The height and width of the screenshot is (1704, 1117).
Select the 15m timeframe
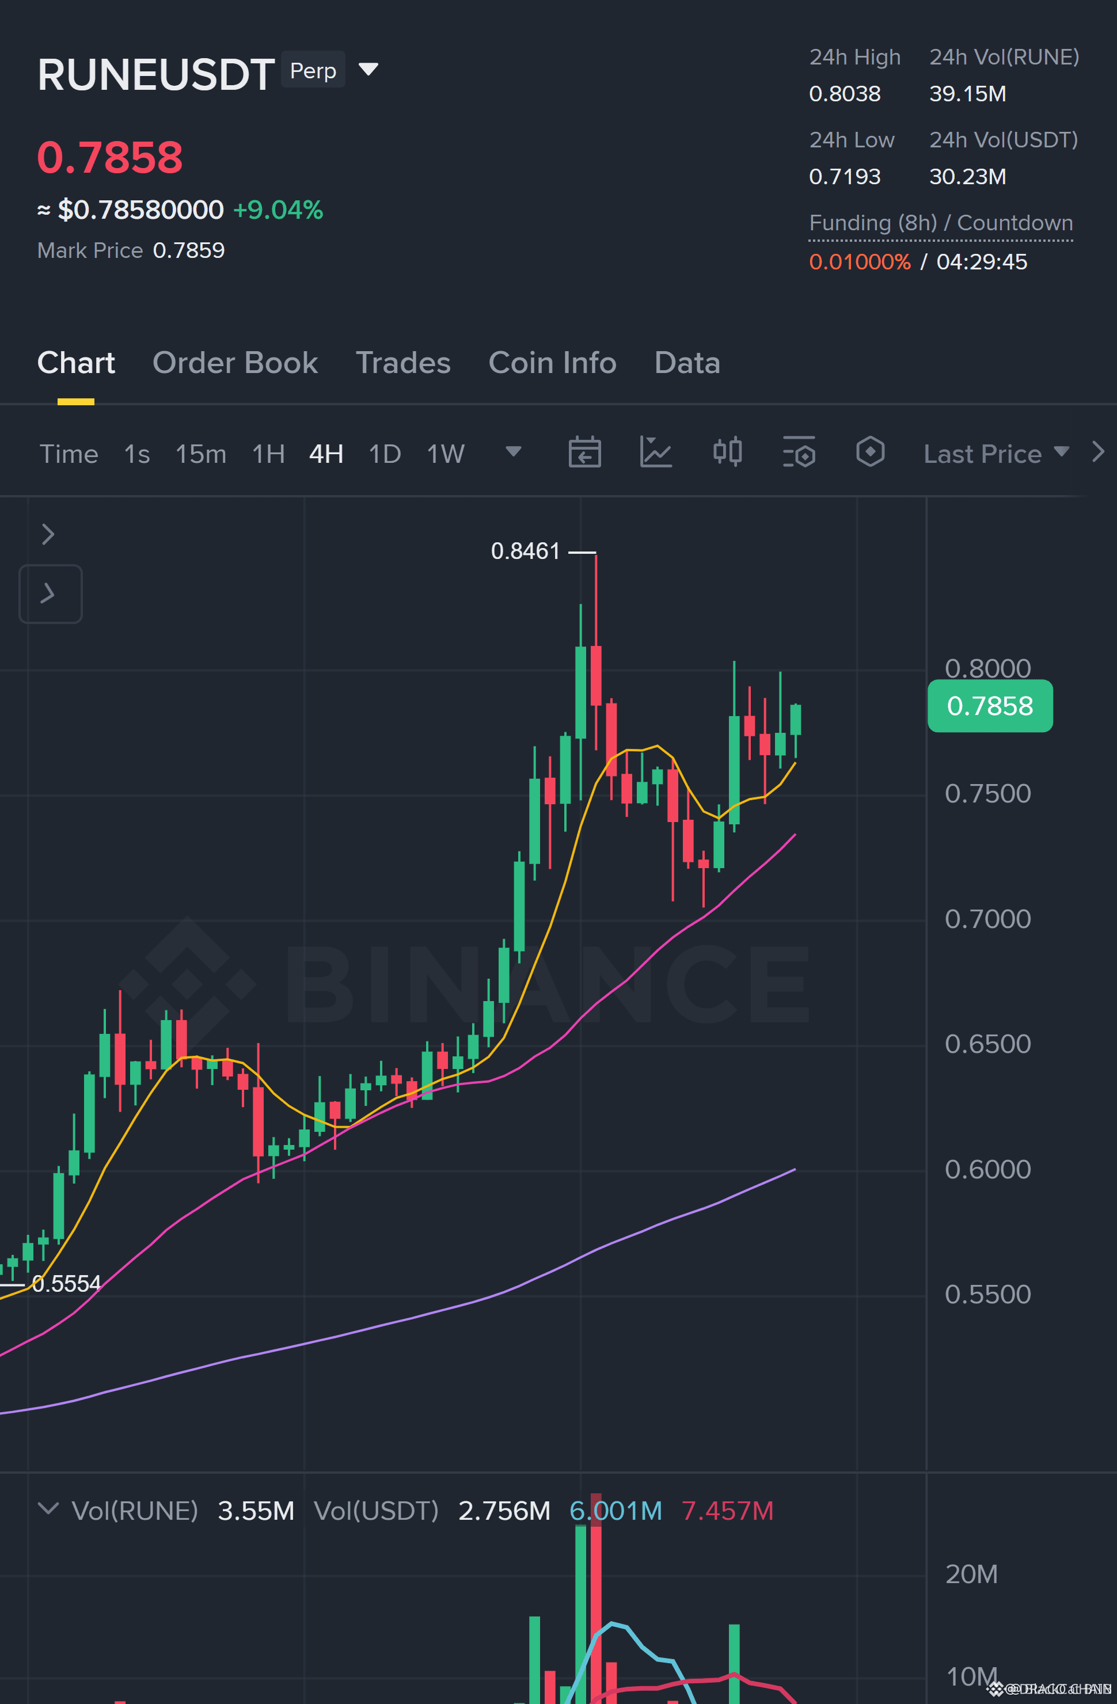(x=200, y=454)
